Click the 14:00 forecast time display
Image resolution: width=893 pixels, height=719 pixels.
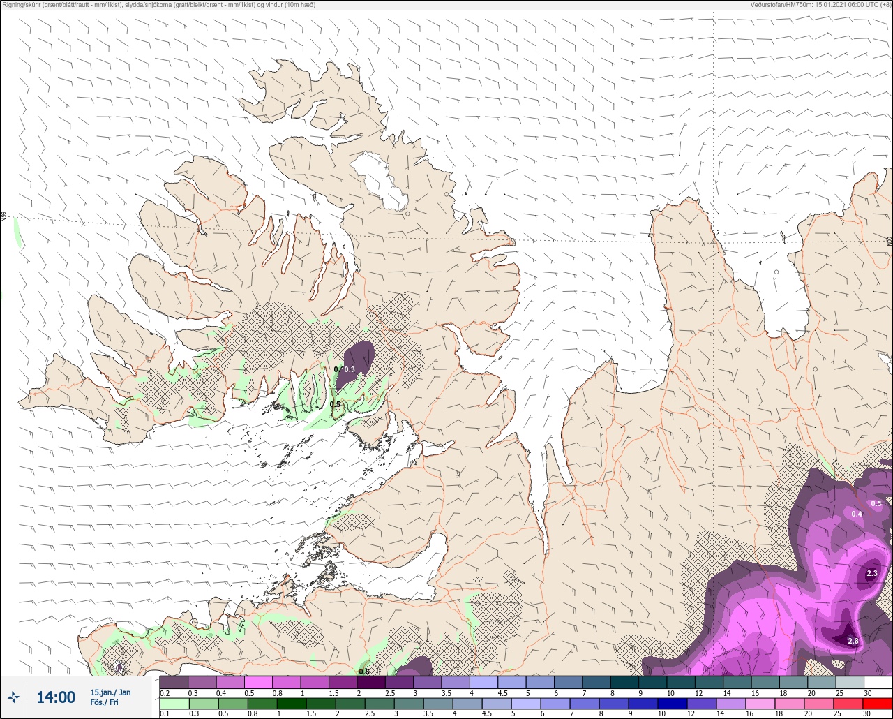coord(56,697)
